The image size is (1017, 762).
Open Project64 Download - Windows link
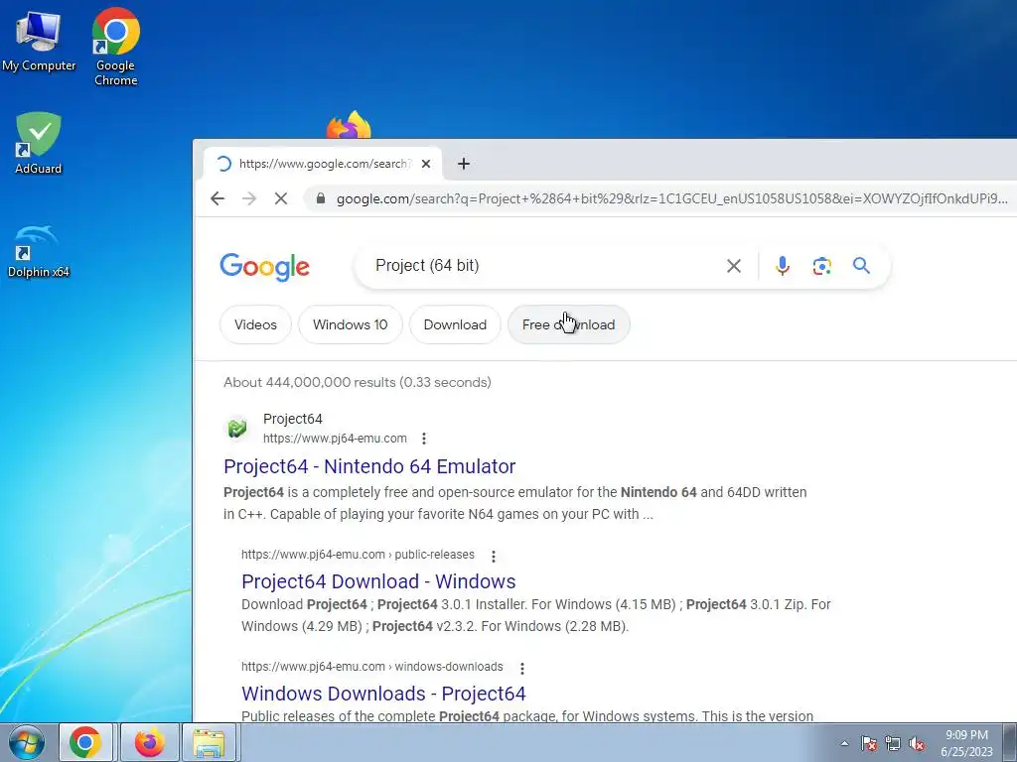click(x=378, y=581)
